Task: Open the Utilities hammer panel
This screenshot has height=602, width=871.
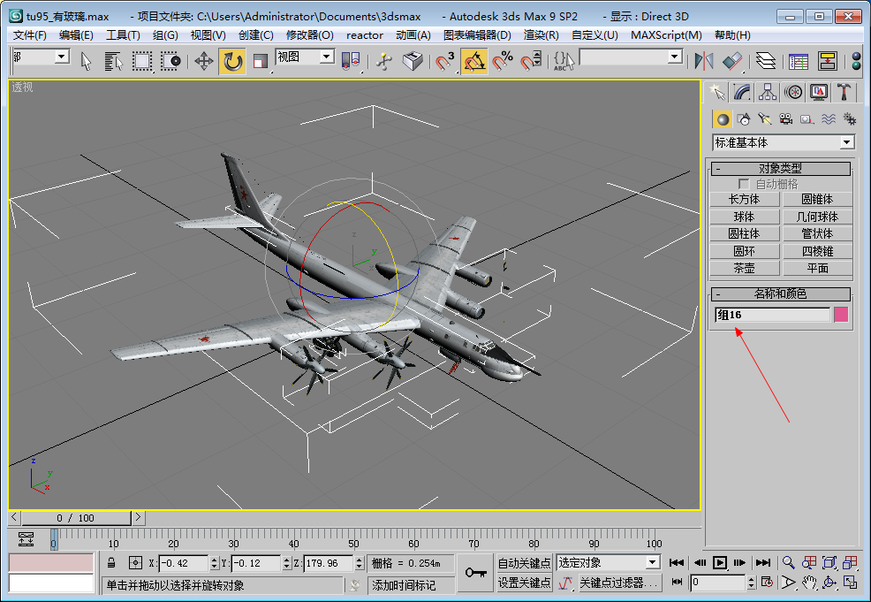Action: point(844,92)
